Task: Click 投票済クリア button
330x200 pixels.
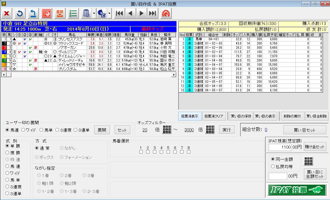Action: (x=214, y=116)
